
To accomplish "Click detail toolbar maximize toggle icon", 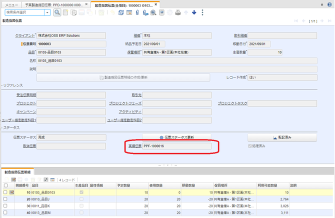I will pyautogui.click(x=46, y=179).
